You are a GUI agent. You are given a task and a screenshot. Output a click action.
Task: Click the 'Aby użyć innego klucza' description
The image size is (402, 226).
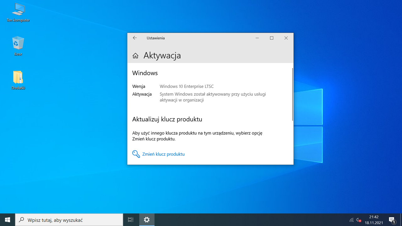[x=197, y=136]
